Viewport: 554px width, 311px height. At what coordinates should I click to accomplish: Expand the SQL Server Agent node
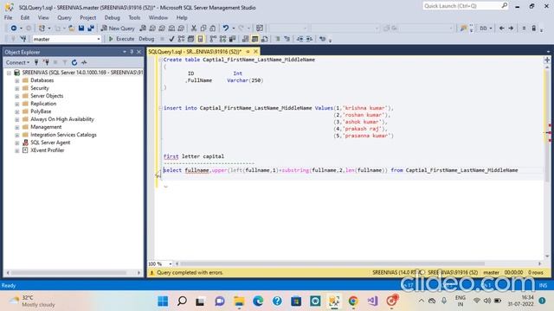pos(17,143)
